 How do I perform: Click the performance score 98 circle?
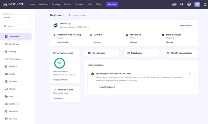pos(60,63)
